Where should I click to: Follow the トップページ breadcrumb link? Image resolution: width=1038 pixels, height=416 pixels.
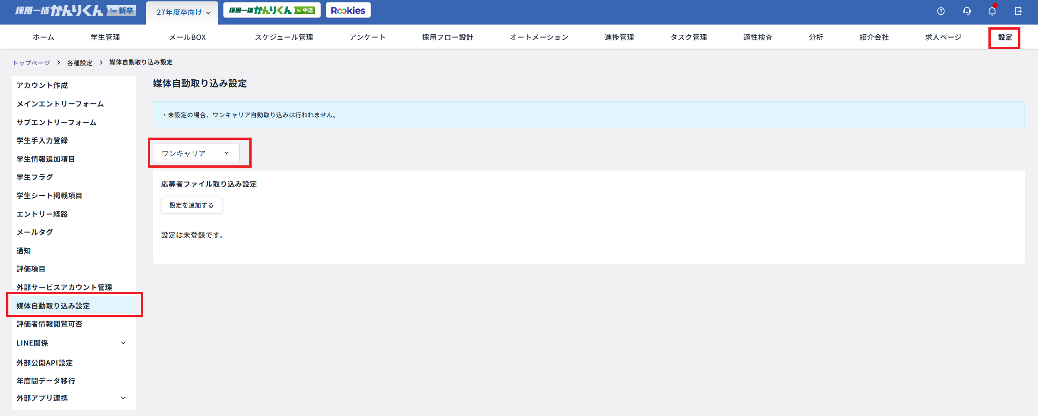pyautogui.click(x=31, y=63)
